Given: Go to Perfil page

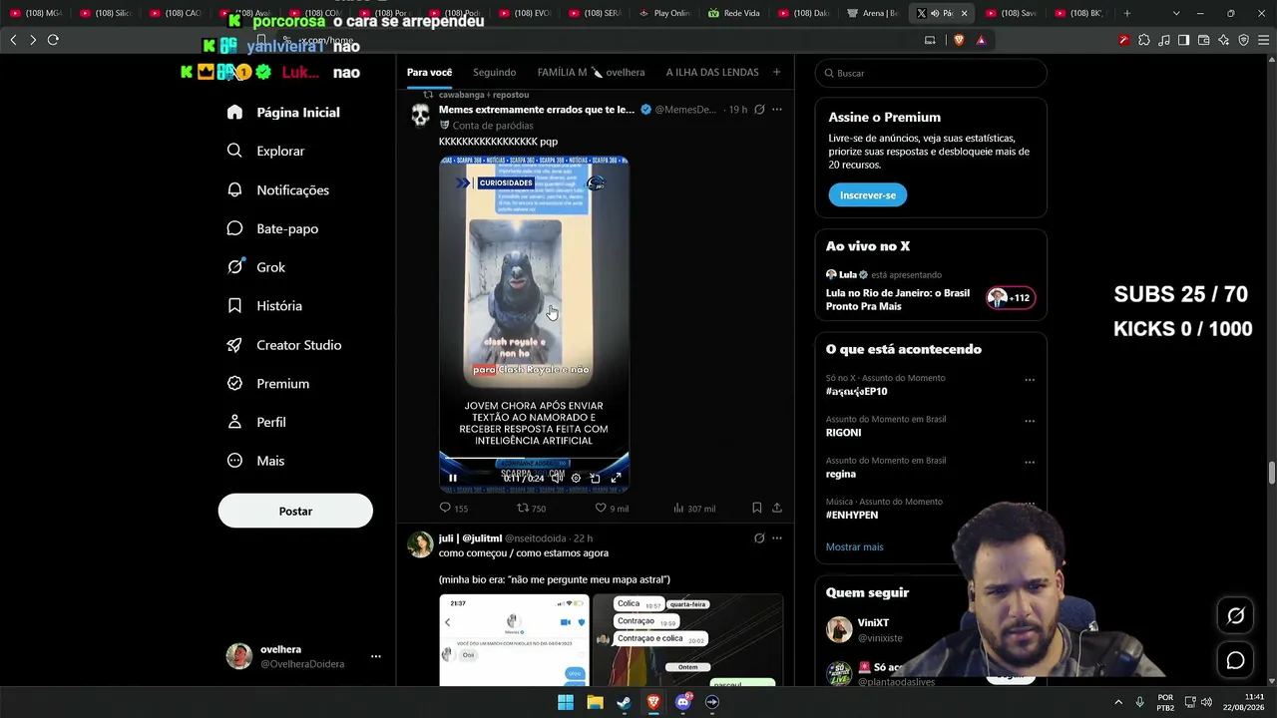Looking at the screenshot, I should click(256, 423).
